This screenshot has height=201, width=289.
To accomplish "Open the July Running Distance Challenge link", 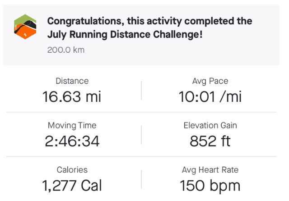I will click(x=125, y=35).
